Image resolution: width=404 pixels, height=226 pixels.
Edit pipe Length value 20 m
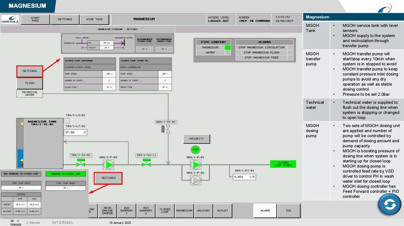107,48
